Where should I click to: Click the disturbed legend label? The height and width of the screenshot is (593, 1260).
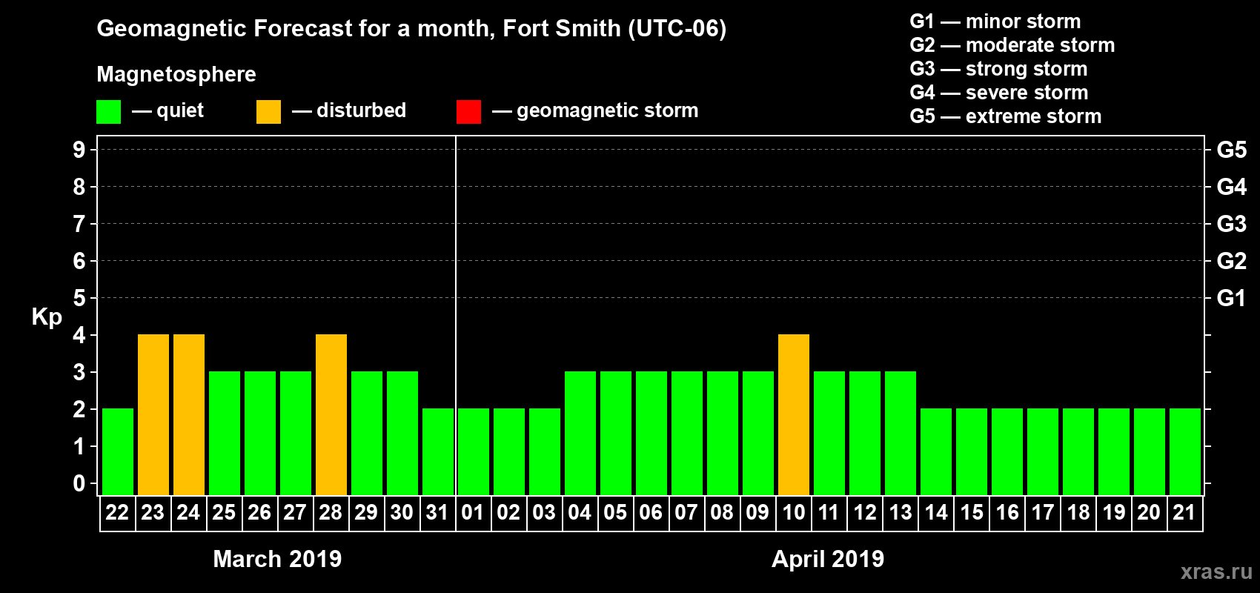point(361,110)
